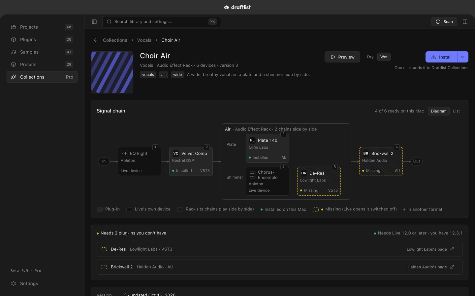Select the Velvet Comp device name
The image size is (475, 296).
coord(194,154)
